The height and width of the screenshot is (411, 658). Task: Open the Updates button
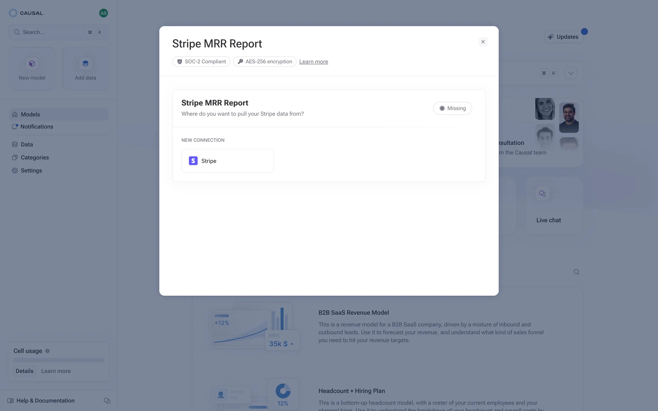tap(563, 37)
